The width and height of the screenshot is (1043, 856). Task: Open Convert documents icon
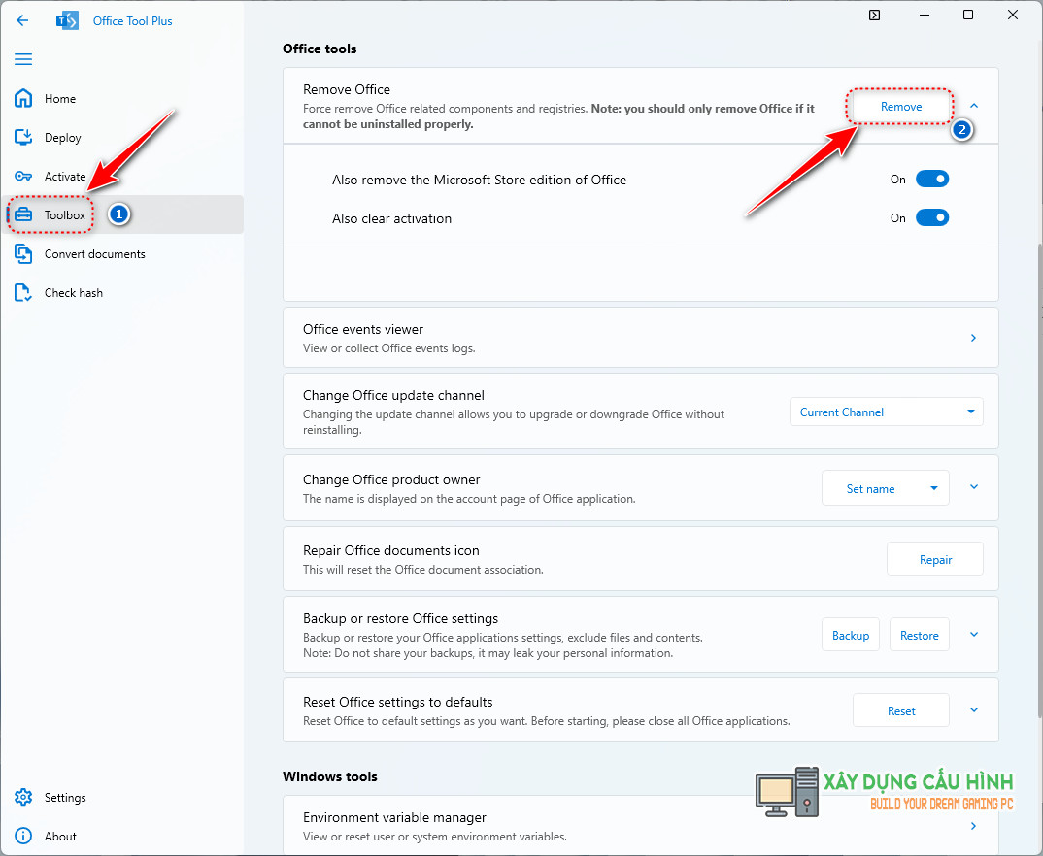tap(23, 254)
